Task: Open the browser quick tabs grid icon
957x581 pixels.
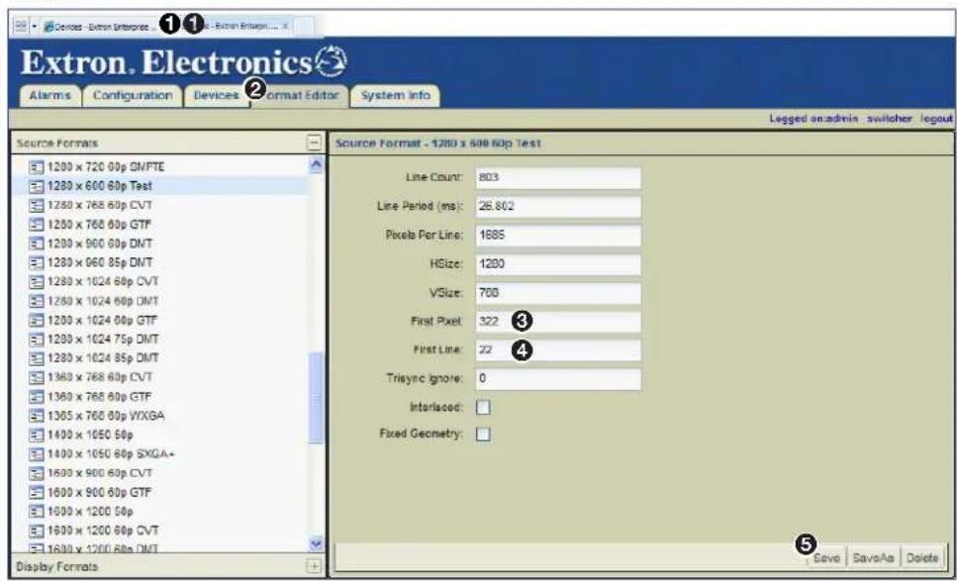Action: tap(20, 27)
